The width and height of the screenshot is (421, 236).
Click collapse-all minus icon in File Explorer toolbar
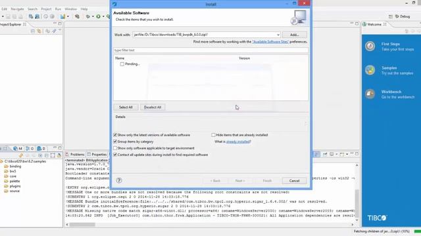[47, 155]
